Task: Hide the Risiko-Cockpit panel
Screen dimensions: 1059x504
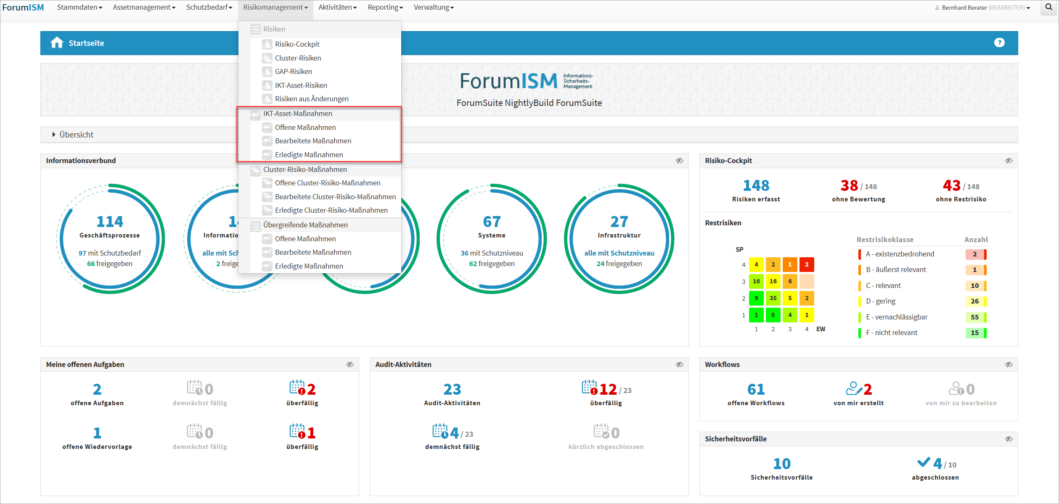Action: 1009,161
